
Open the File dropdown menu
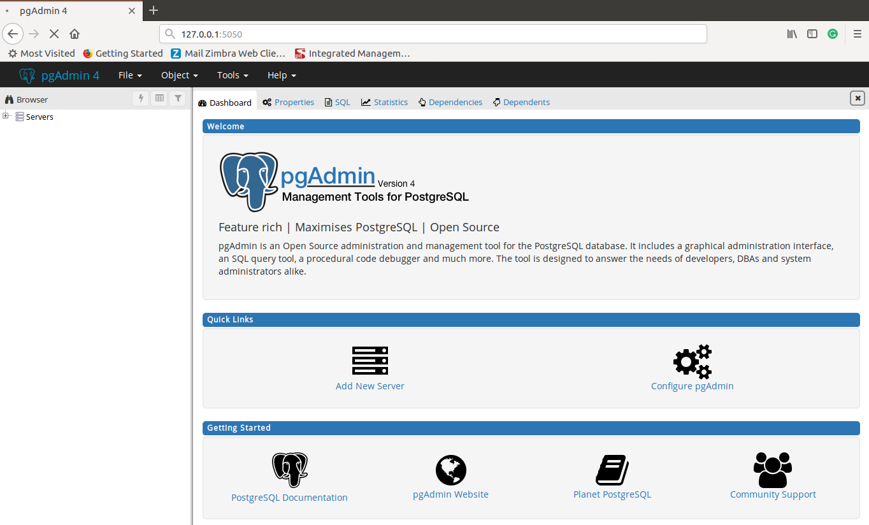130,75
